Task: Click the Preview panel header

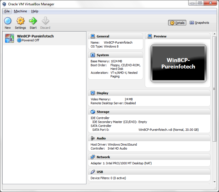Action: [x=178, y=36]
